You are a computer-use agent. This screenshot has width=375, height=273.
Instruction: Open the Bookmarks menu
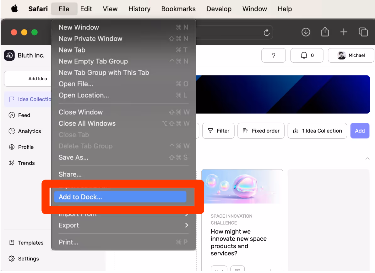point(178,9)
